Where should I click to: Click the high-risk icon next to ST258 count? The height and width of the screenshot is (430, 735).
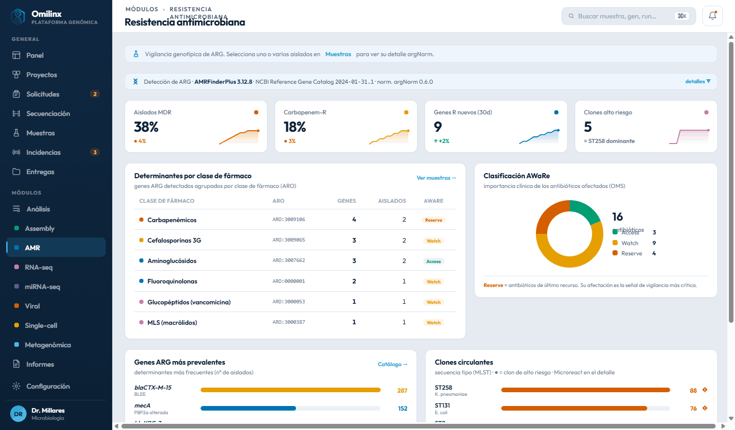tap(705, 390)
